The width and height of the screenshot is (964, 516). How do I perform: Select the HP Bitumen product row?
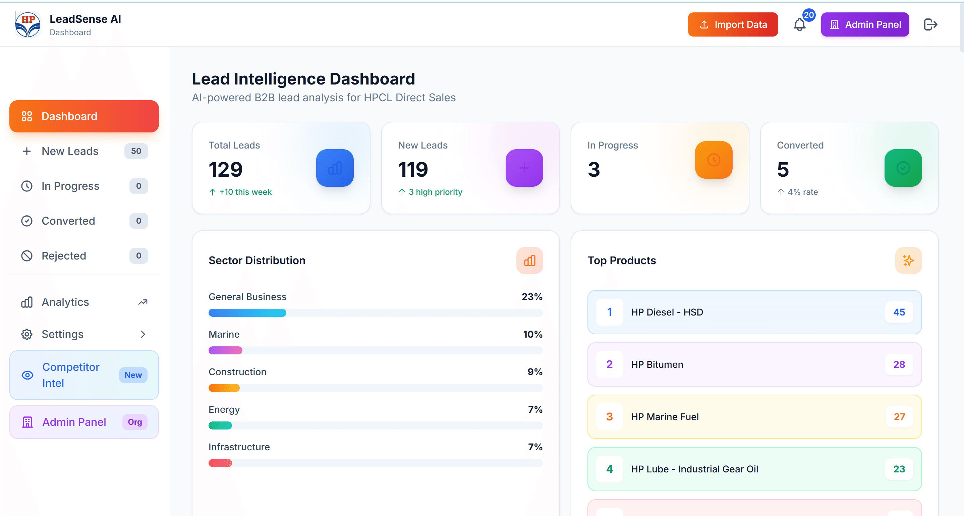[x=754, y=364]
